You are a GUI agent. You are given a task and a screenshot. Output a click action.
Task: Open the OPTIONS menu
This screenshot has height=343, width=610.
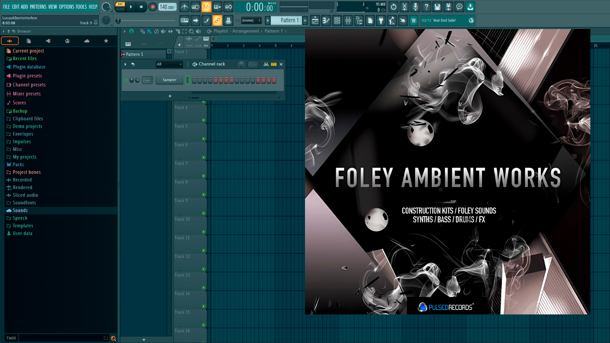(x=67, y=7)
